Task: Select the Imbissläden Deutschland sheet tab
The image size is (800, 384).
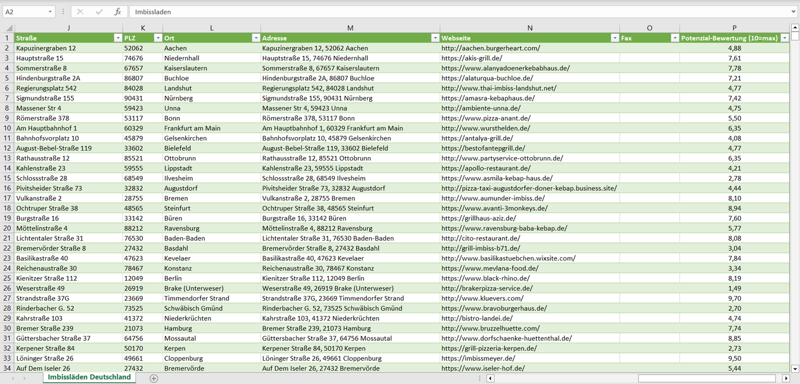Action: tap(89, 377)
